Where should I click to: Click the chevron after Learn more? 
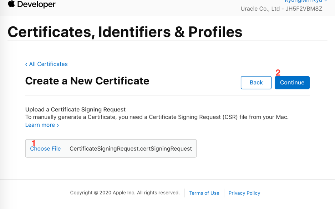[58, 125]
